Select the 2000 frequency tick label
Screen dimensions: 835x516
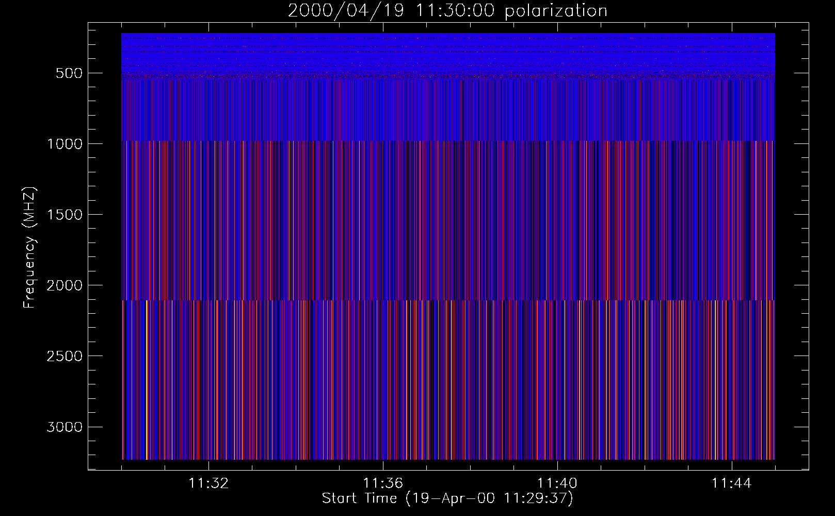point(65,285)
